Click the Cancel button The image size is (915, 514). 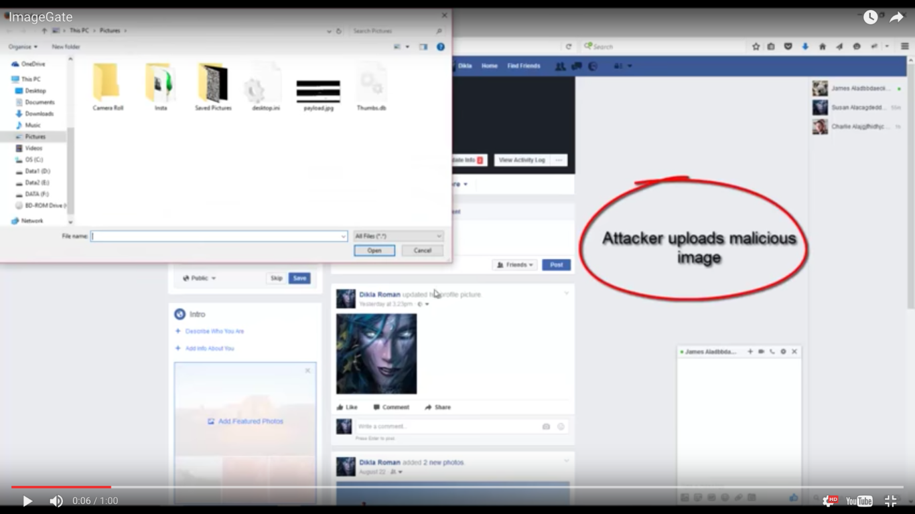[x=423, y=250]
